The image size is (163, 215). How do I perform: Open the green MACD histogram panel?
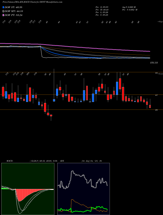pyautogui.click(x=28, y=189)
